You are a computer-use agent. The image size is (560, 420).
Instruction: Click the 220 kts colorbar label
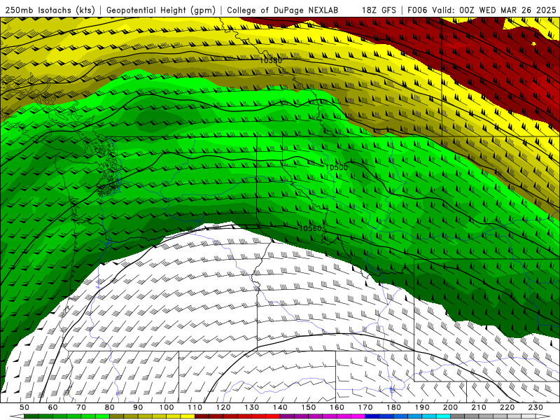(x=507, y=407)
